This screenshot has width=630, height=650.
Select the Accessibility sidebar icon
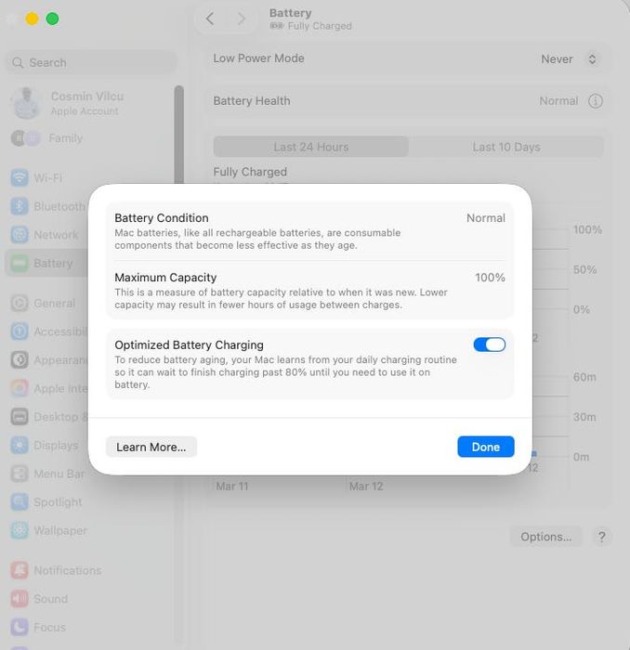20,331
